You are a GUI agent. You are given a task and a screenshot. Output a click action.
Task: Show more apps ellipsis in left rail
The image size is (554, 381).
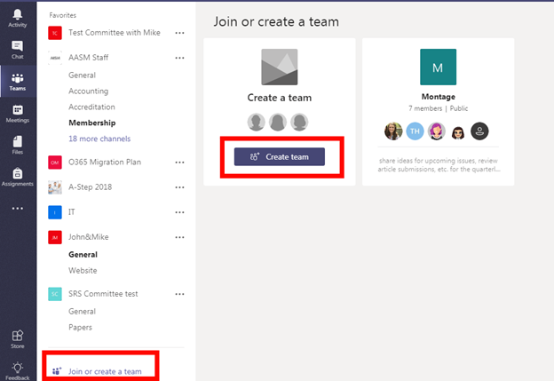click(18, 209)
